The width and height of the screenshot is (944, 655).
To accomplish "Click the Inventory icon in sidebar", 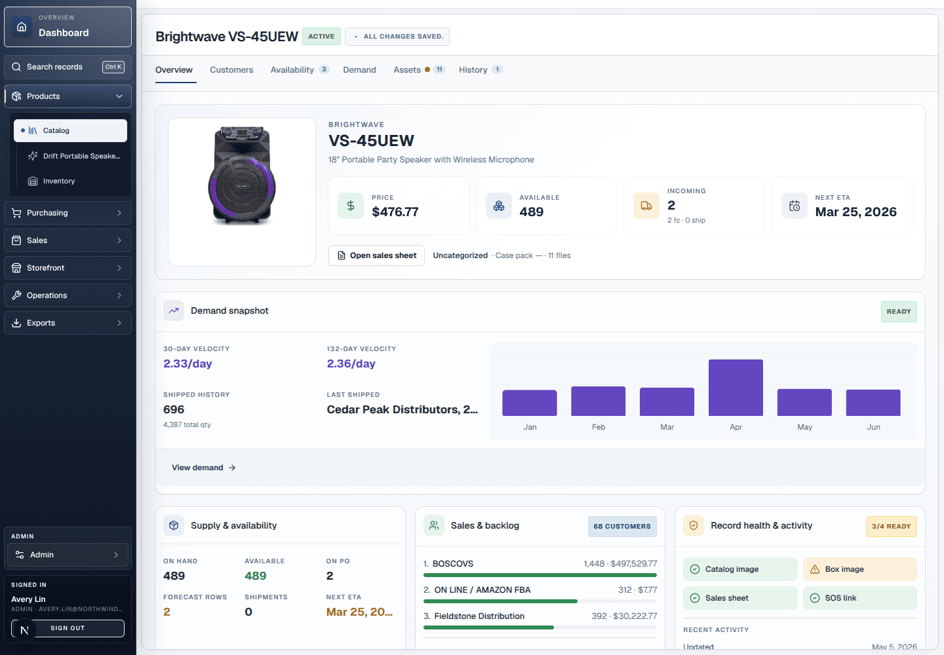I will click(x=33, y=181).
